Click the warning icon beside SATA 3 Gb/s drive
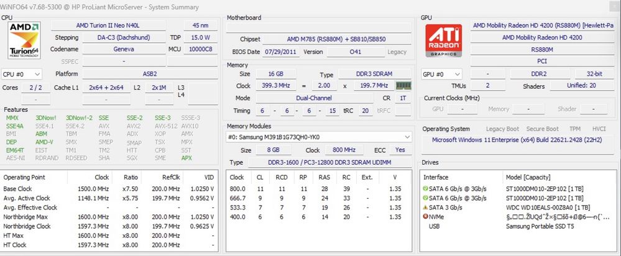This screenshot has height=256, width=621. 425,208
